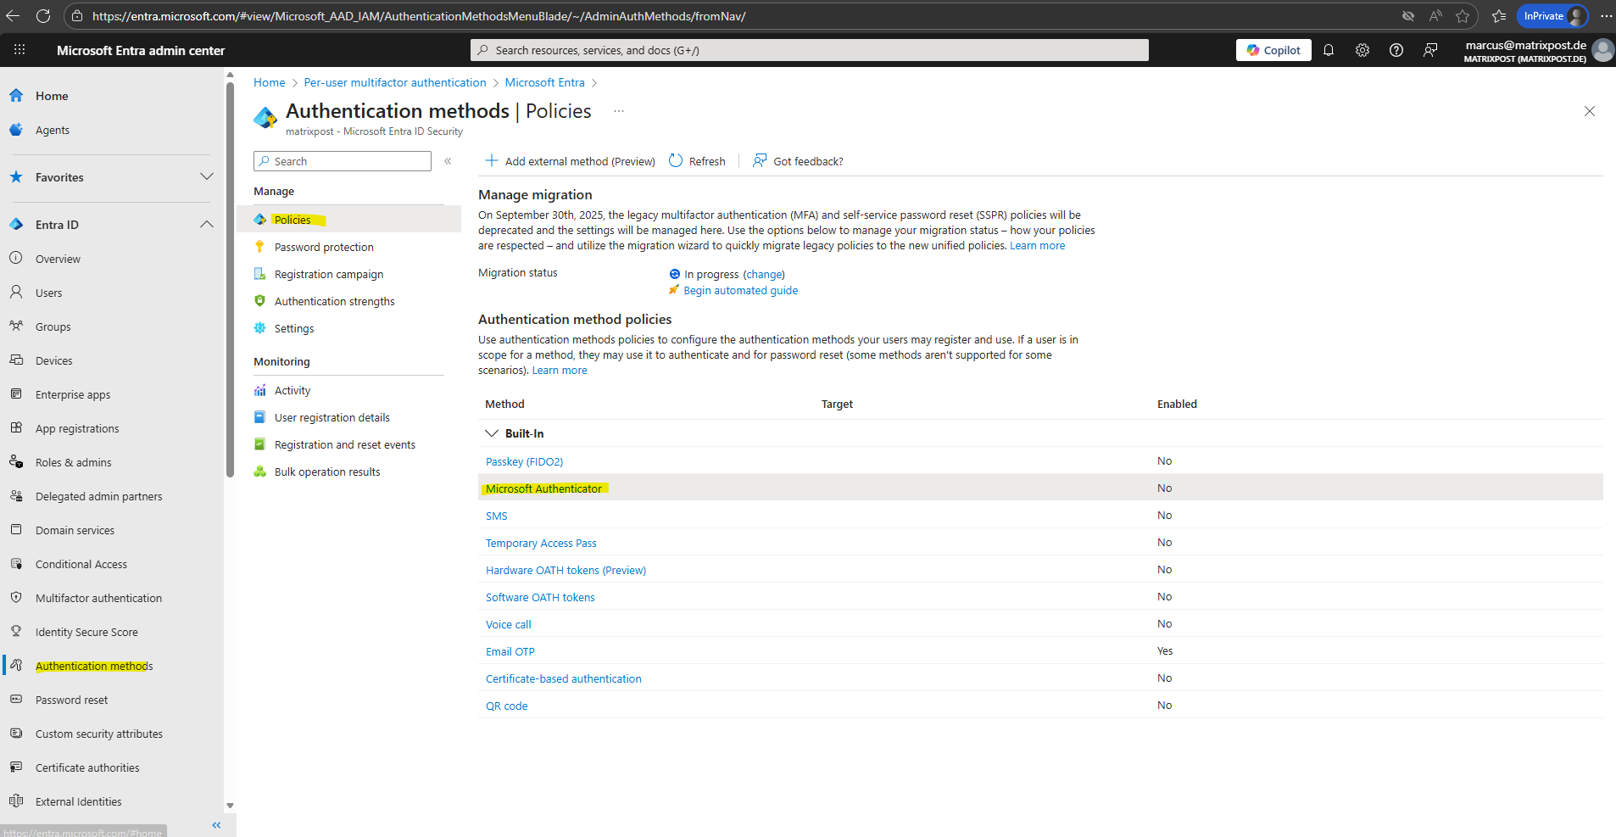
Task: Open Conditional Access in the left navigation
Action: (x=81, y=564)
